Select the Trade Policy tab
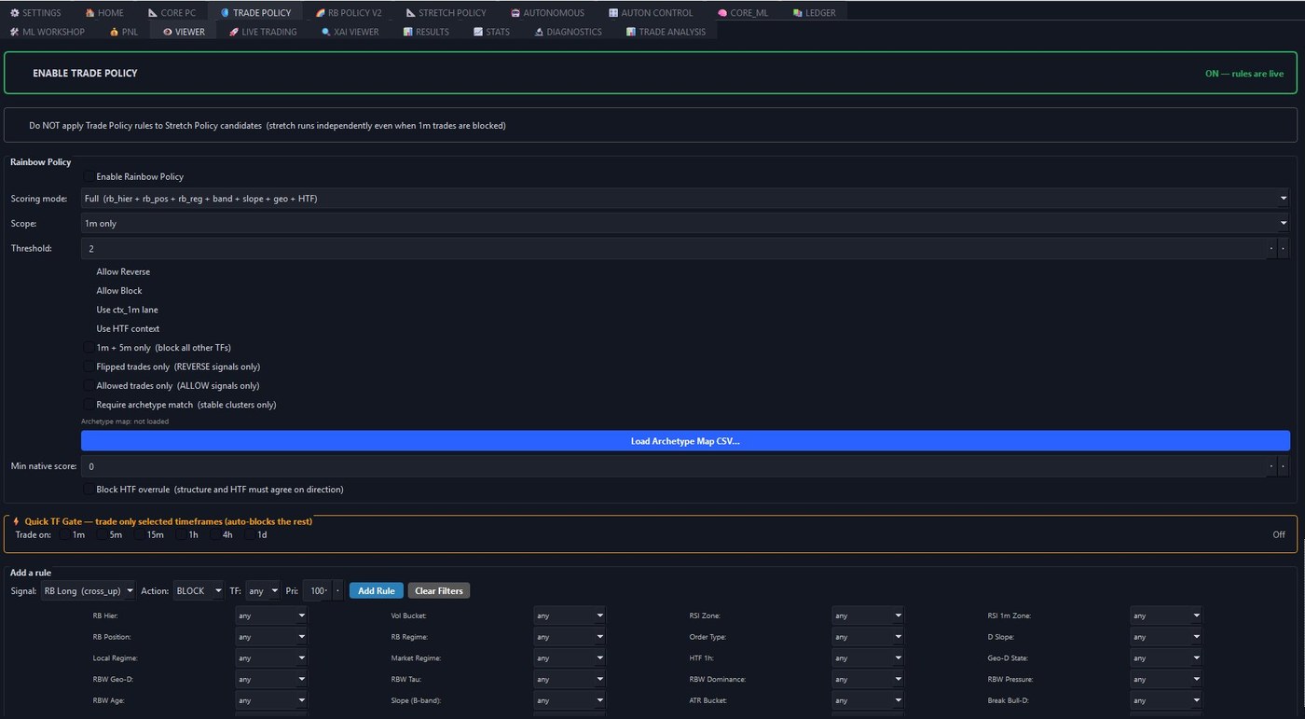 [x=255, y=13]
